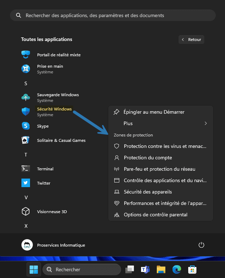The height and width of the screenshot is (278, 225).
Task: Click the Portail de réalité mixte label
Action: (59, 55)
